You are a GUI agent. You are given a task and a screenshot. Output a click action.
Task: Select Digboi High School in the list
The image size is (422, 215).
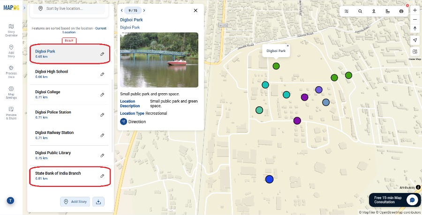click(x=70, y=74)
